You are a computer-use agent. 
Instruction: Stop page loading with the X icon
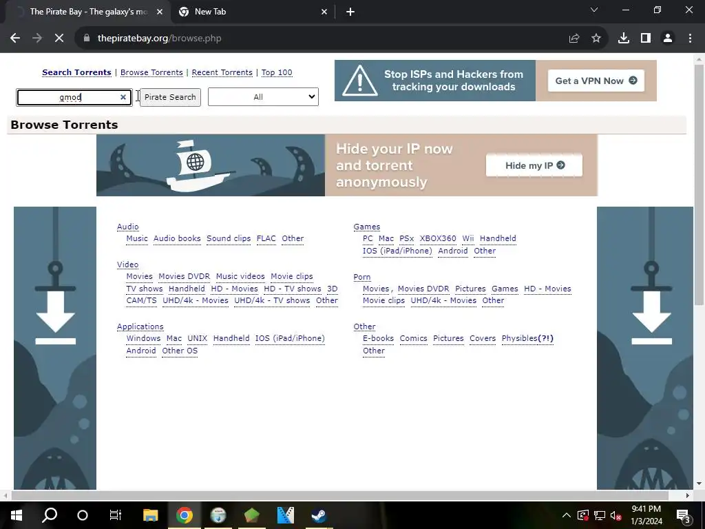59,39
